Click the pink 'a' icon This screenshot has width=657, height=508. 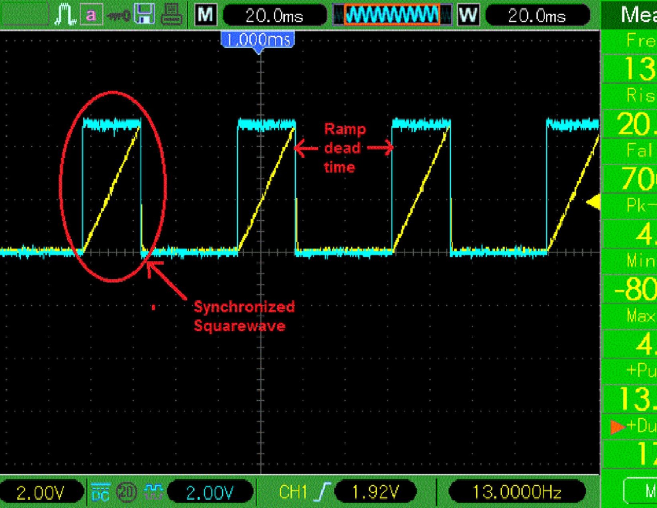[91, 15]
